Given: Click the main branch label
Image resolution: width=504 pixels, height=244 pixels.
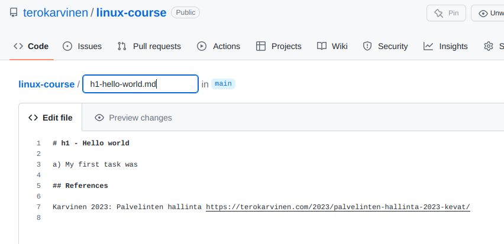Looking at the screenshot, I should point(223,84).
